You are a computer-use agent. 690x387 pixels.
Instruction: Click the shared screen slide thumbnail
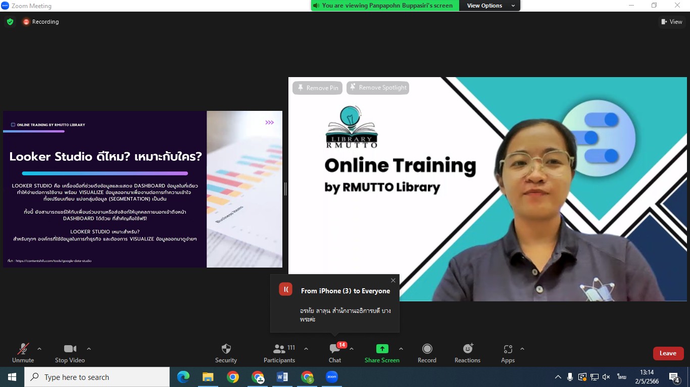click(x=143, y=189)
